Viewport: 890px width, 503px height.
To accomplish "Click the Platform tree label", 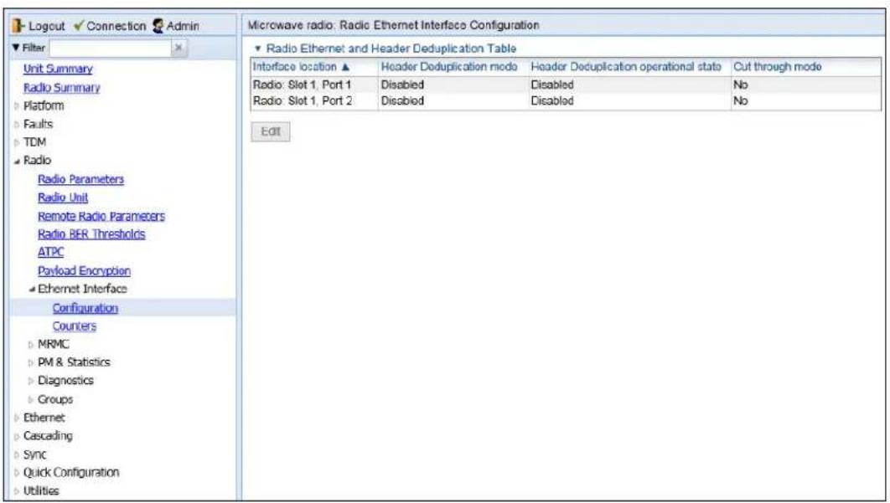I will point(44,106).
